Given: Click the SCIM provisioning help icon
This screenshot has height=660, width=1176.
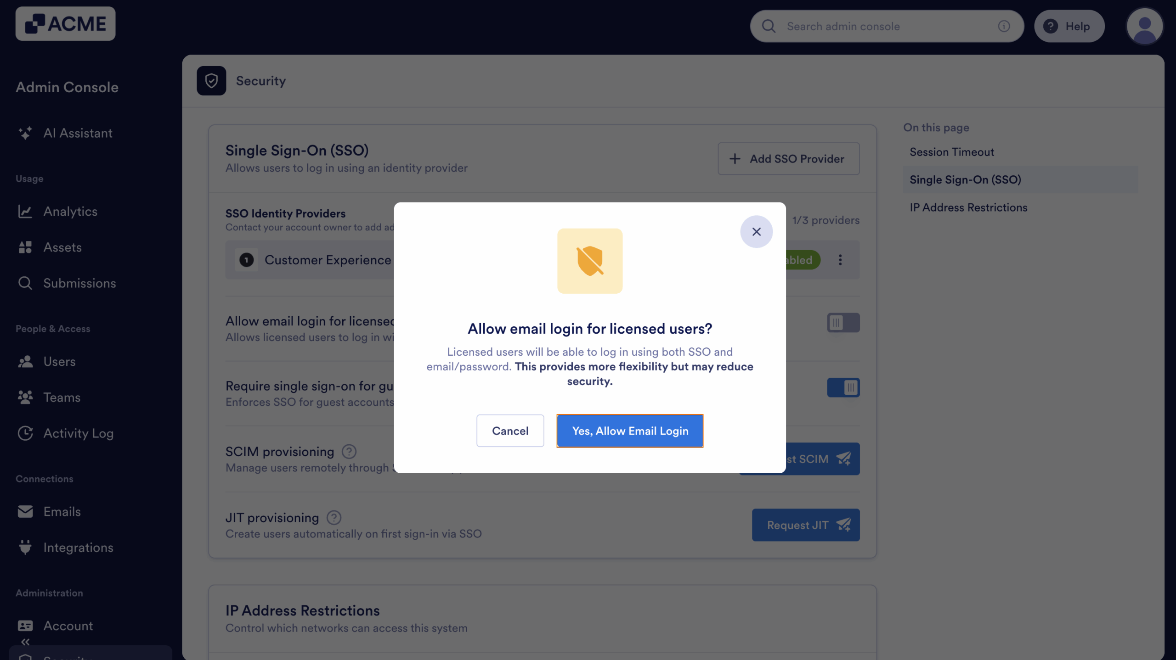Looking at the screenshot, I should point(349,452).
